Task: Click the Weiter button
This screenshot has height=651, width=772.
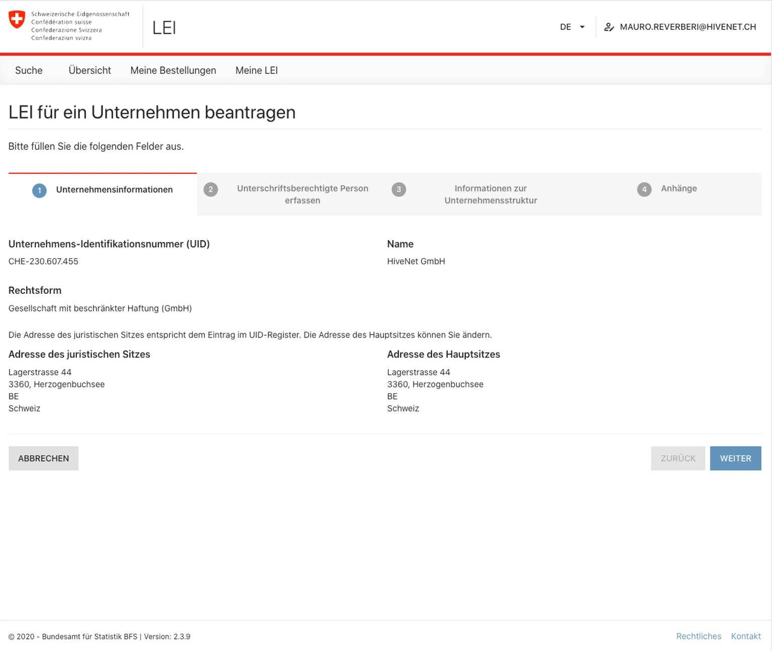Action: (x=735, y=458)
